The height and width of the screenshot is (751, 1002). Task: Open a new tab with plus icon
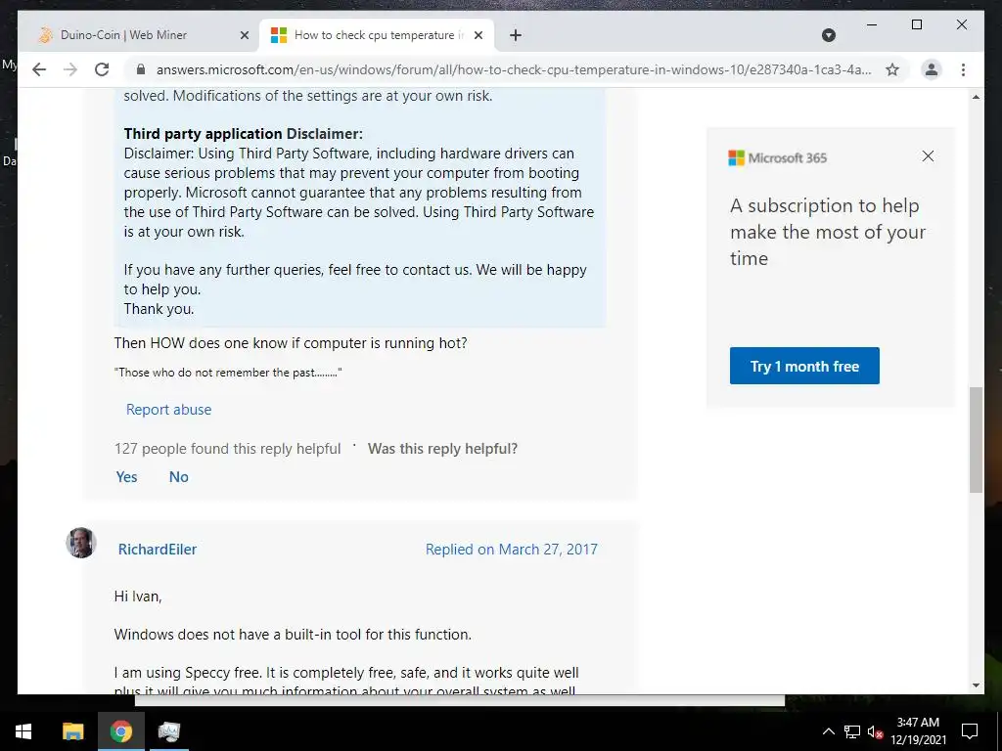click(516, 35)
